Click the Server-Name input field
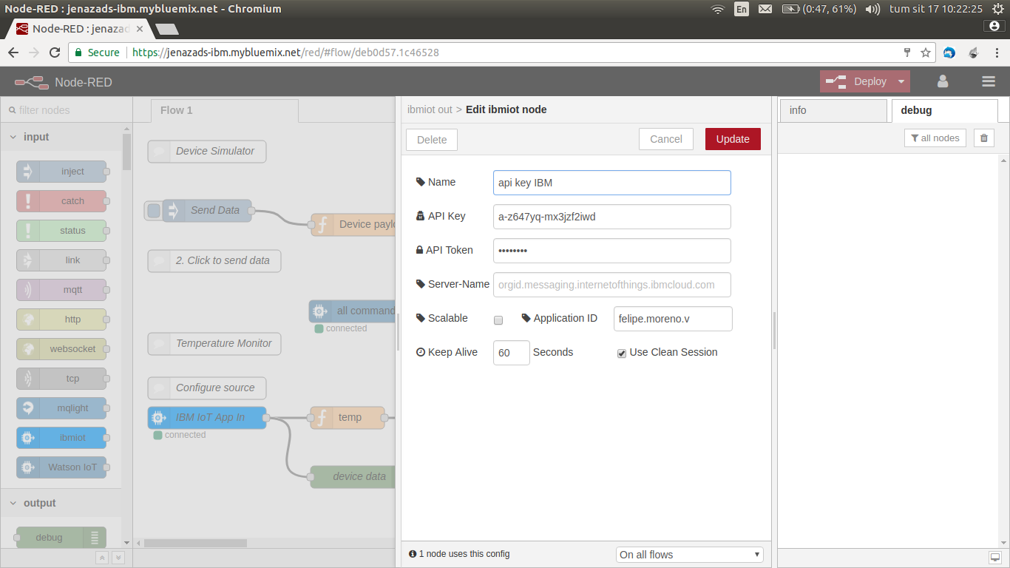Viewport: 1010px width, 568px height. (612, 285)
